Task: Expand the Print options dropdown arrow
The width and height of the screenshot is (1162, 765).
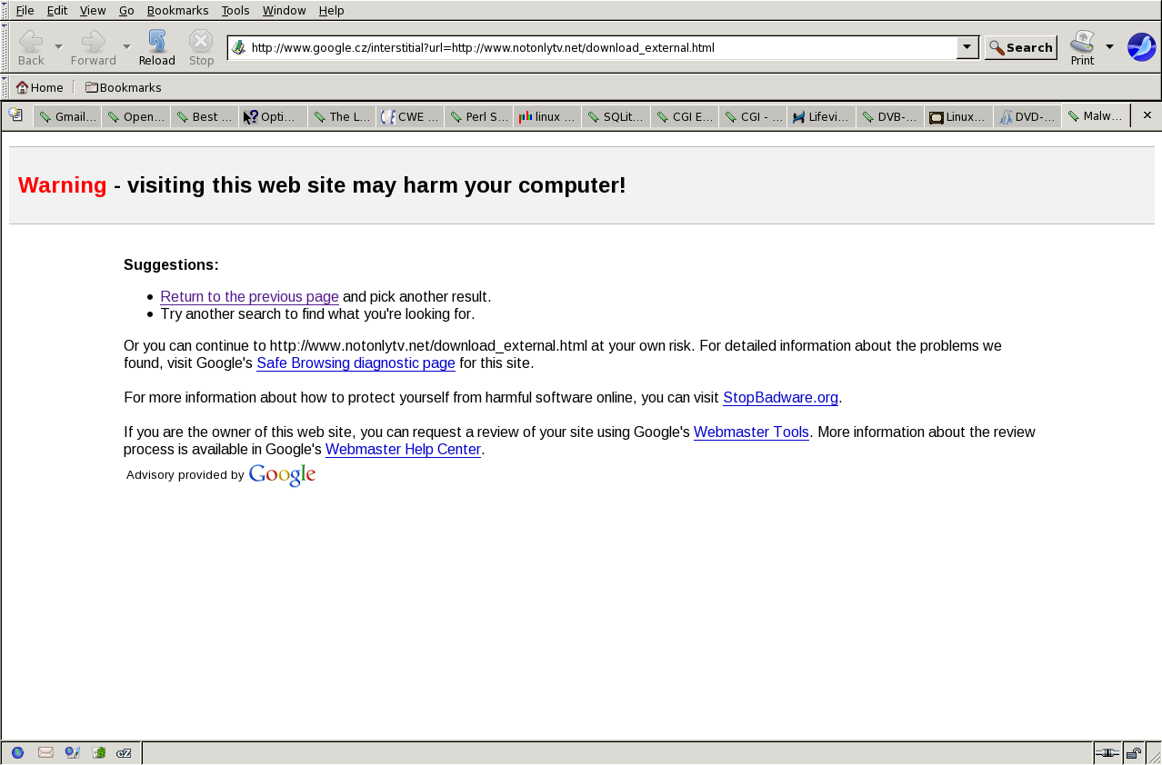Action: pos(1109,46)
